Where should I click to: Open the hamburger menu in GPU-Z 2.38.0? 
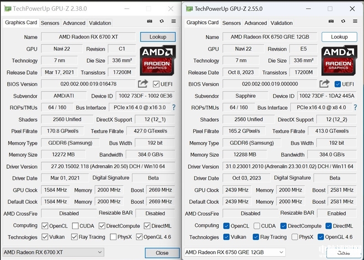coord(173,21)
